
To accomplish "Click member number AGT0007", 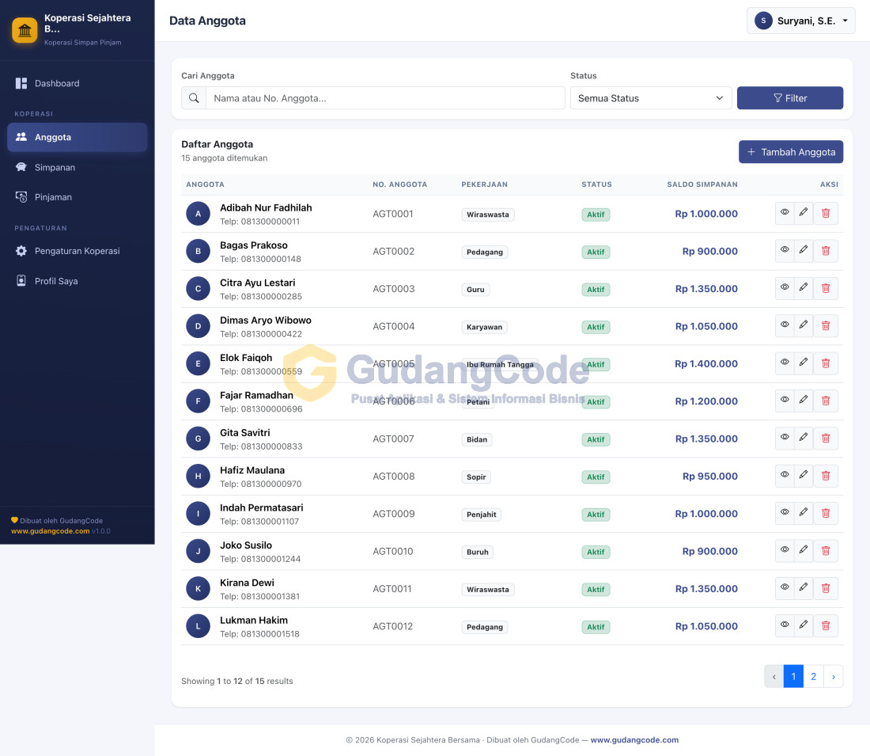I will pos(393,439).
